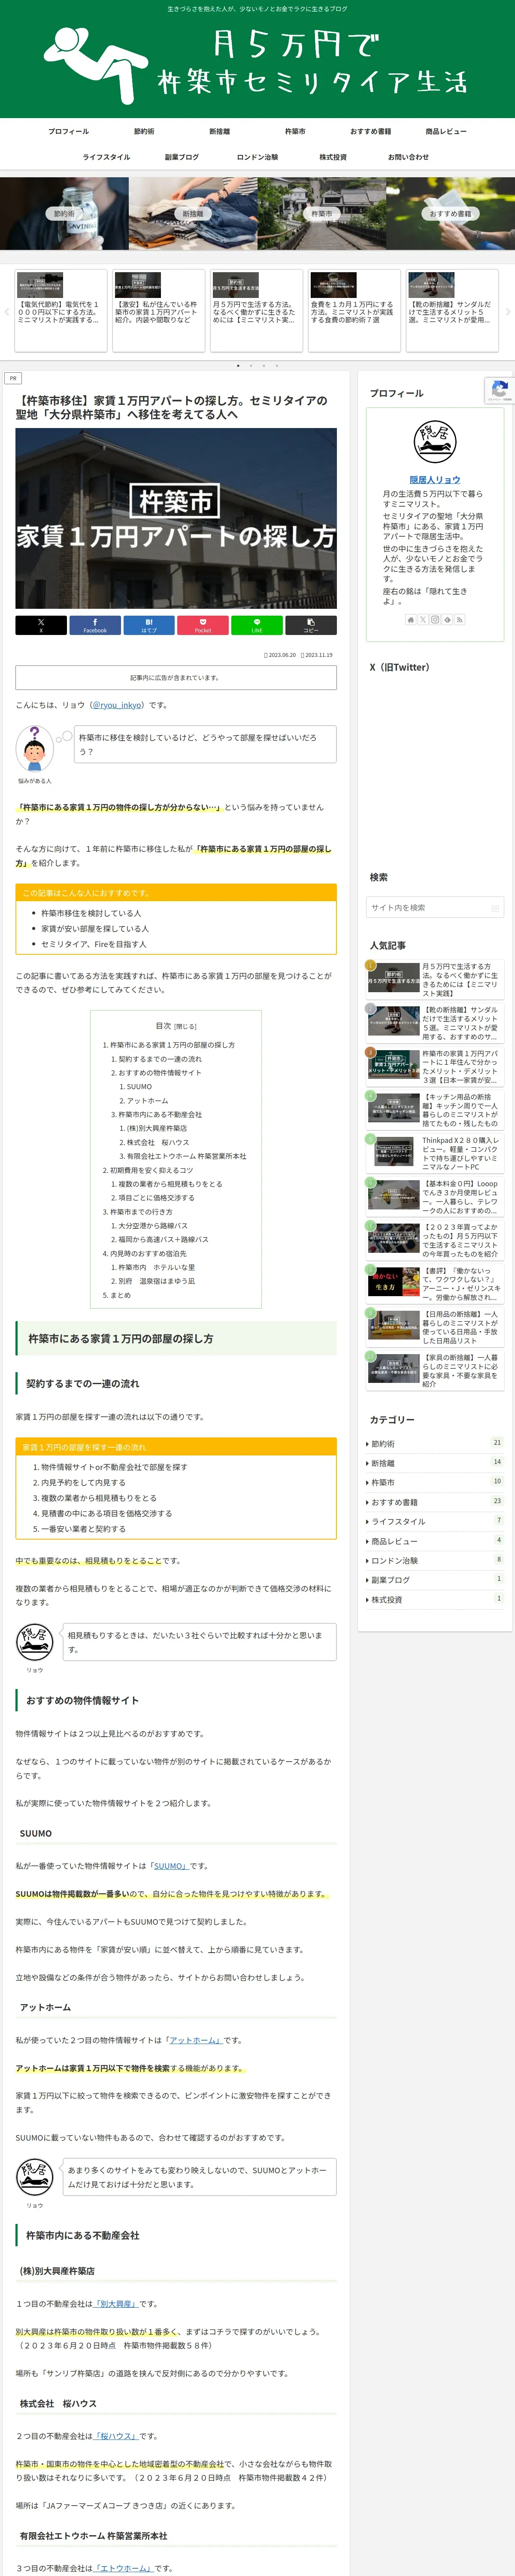Open お問い合わせ in the navigation menu
The height and width of the screenshot is (2576, 515).
pyautogui.click(x=408, y=157)
